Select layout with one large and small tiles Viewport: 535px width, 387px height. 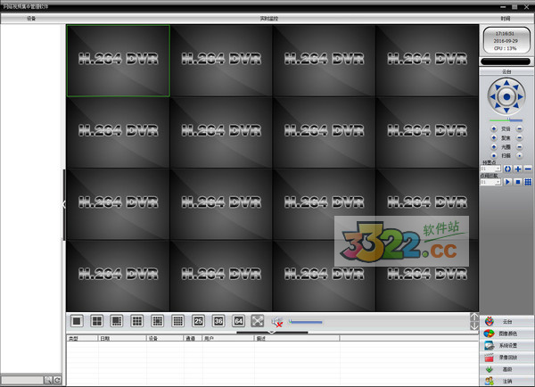click(x=117, y=321)
